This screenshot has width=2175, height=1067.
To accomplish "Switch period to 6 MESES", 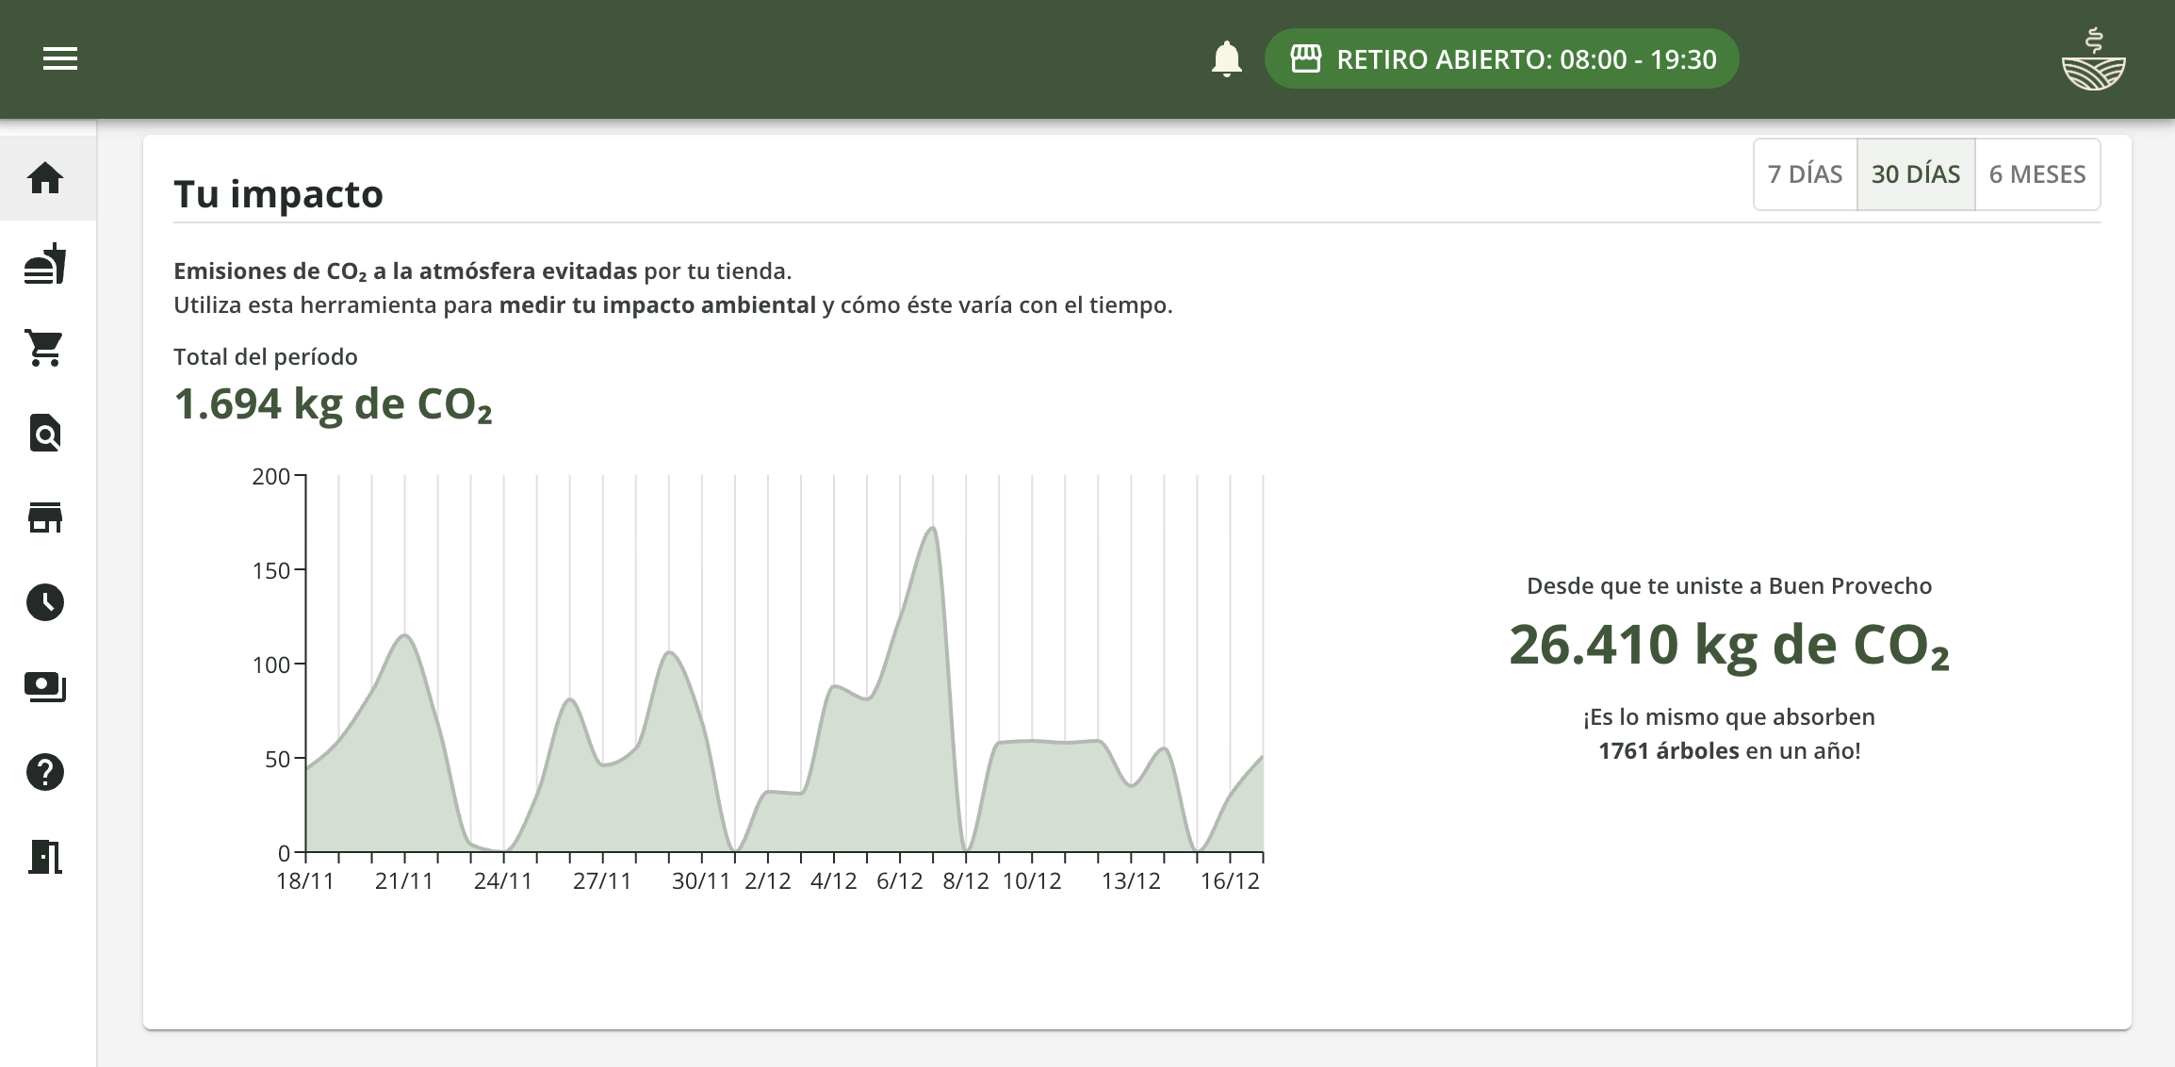I will pos(2036,174).
